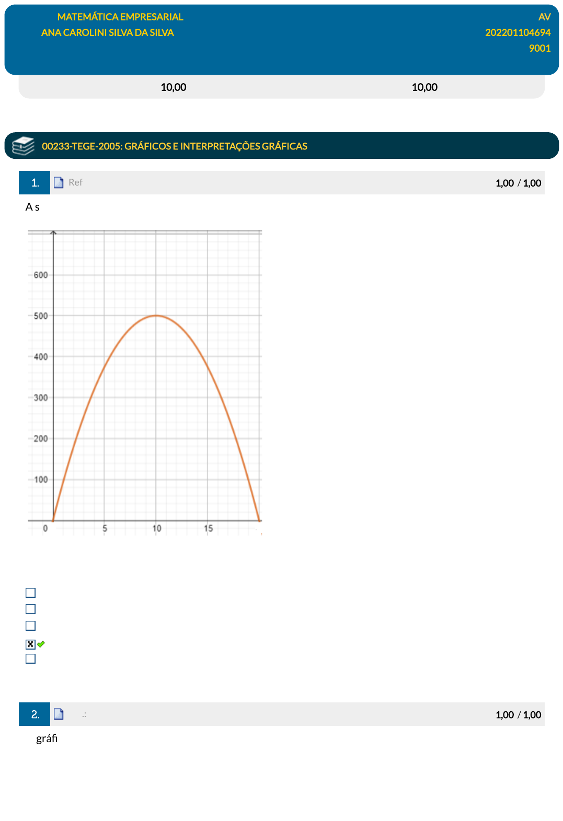The image size is (563, 821).
Task: Click the orange parabola graph image
Action: click(145, 382)
